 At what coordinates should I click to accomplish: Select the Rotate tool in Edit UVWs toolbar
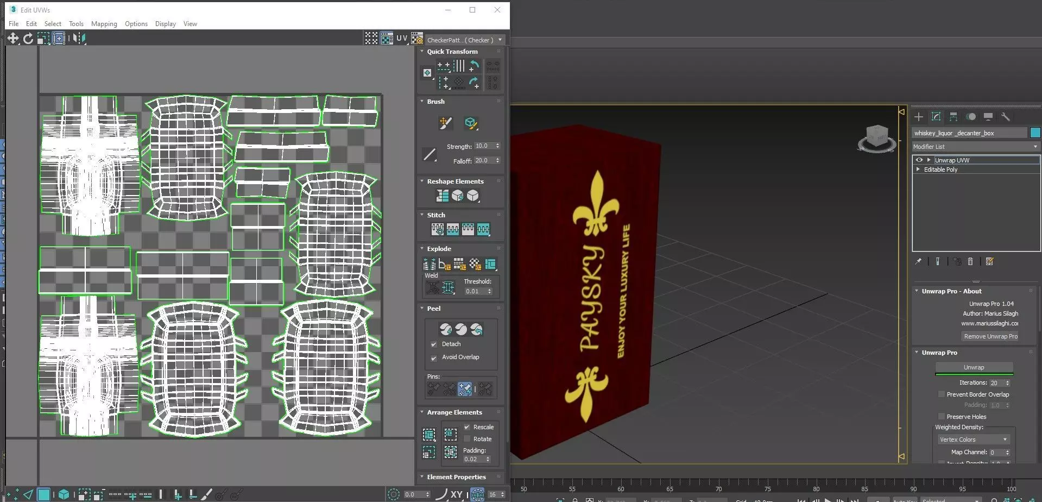coord(28,38)
